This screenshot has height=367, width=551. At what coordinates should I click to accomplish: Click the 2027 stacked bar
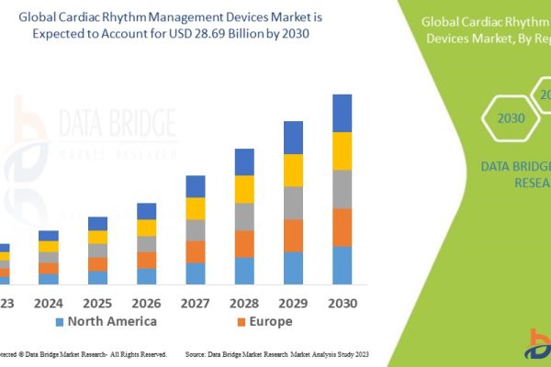pos(196,230)
